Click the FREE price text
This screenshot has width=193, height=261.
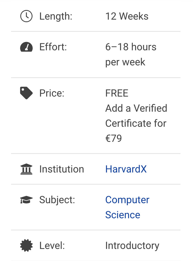(117, 93)
